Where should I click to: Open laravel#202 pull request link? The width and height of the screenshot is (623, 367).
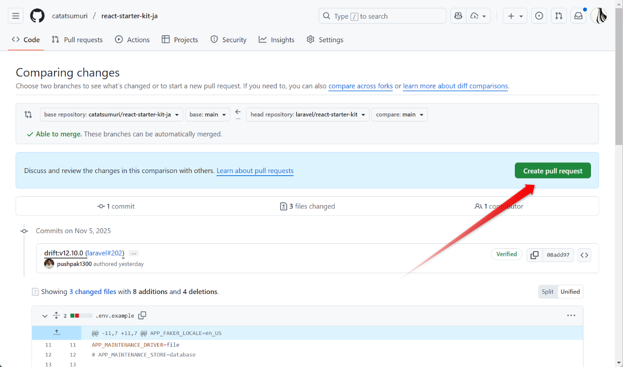[105, 253]
